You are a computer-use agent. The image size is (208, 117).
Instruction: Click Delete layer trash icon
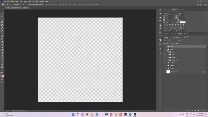pos(204,110)
